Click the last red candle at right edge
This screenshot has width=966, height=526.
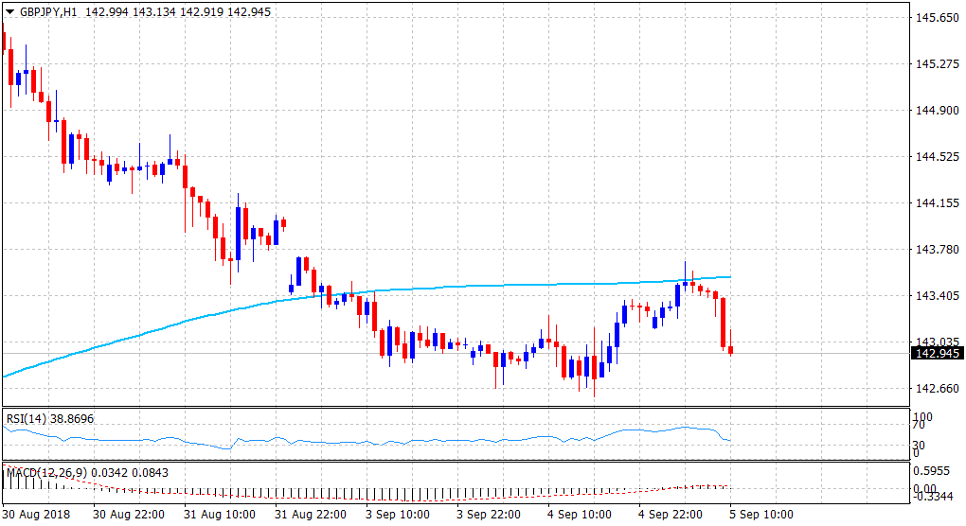tap(731, 351)
